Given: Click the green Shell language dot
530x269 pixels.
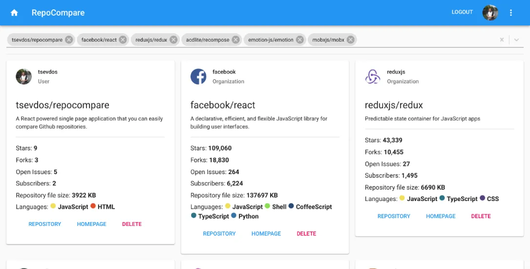Looking at the screenshot, I should click(267, 206).
